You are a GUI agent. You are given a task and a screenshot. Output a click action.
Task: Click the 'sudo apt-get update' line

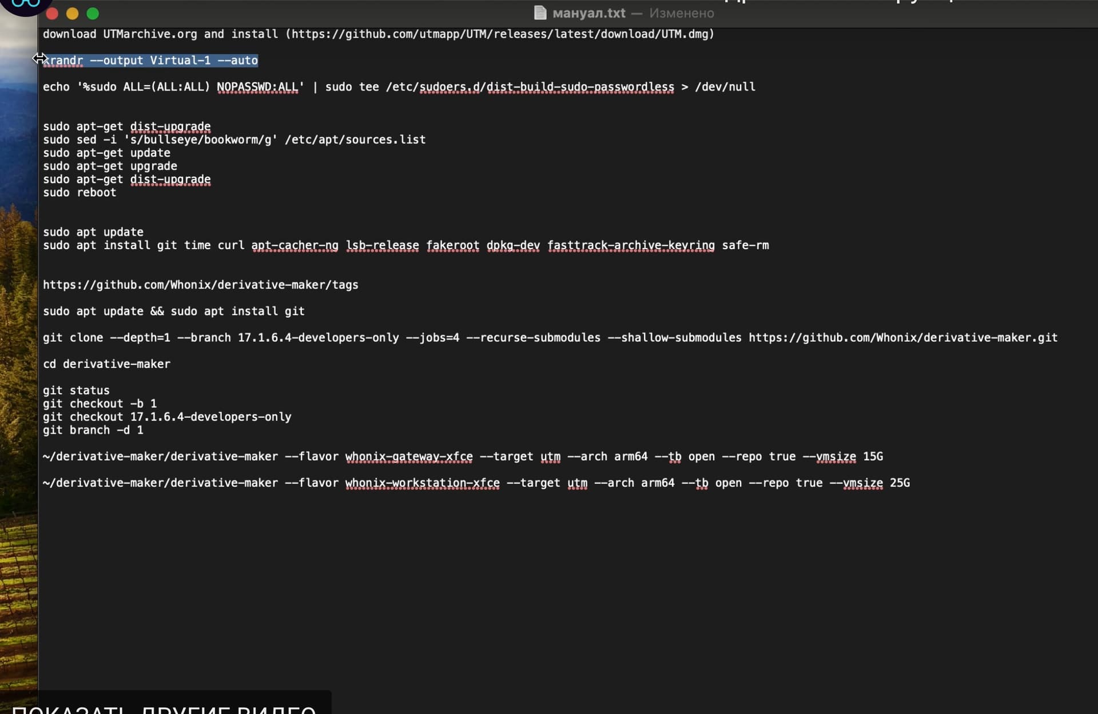[107, 153]
